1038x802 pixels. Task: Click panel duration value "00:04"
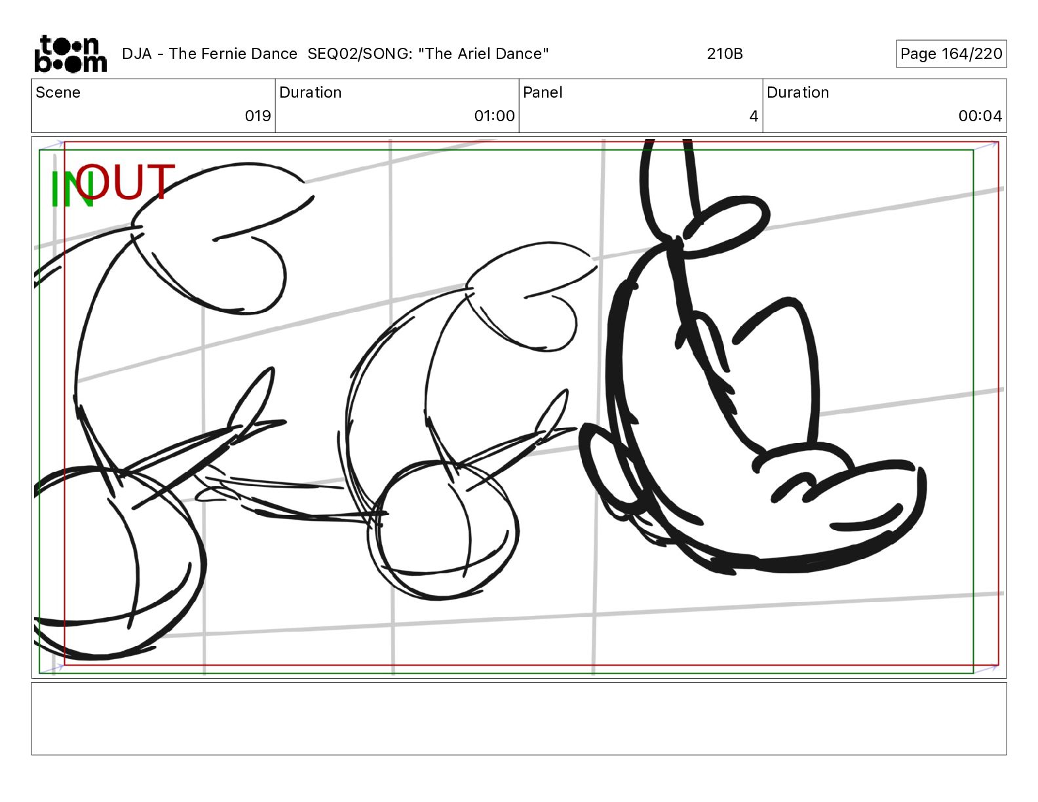(x=980, y=116)
